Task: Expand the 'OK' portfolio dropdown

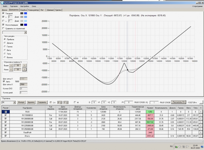Action: coord(15,102)
